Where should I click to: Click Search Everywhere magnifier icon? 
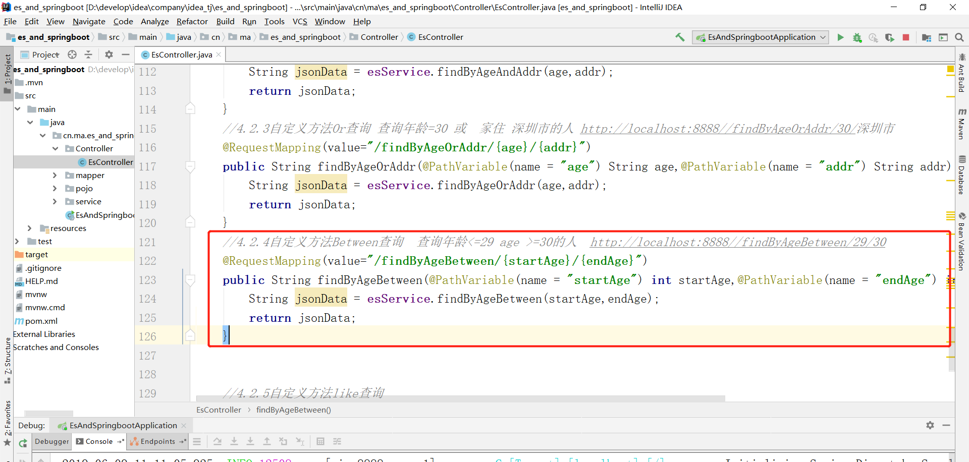(959, 37)
